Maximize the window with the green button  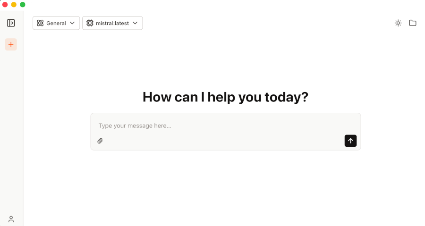pos(22,5)
